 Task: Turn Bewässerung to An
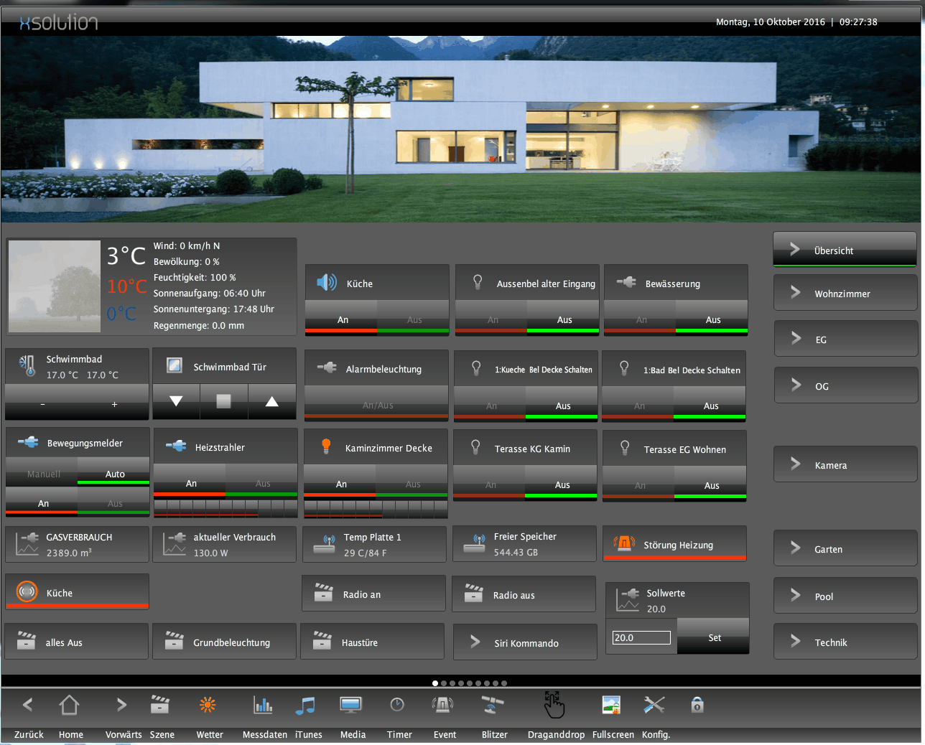(641, 320)
